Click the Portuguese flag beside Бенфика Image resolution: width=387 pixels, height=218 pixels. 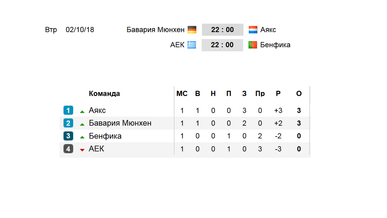(253, 45)
